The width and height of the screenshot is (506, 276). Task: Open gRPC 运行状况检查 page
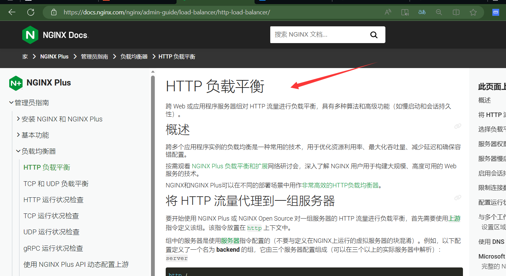pyautogui.click(x=53, y=248)
